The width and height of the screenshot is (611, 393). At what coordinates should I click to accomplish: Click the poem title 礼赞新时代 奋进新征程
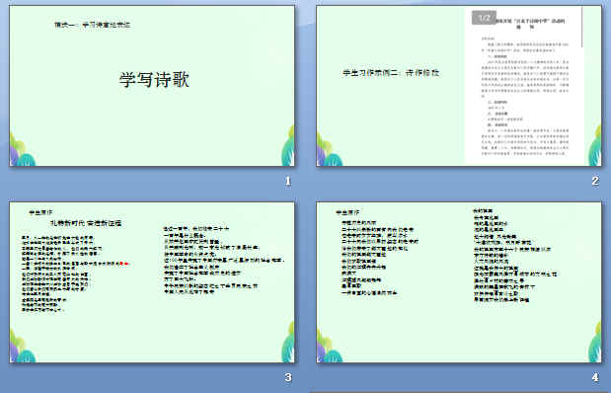point(86,223)
